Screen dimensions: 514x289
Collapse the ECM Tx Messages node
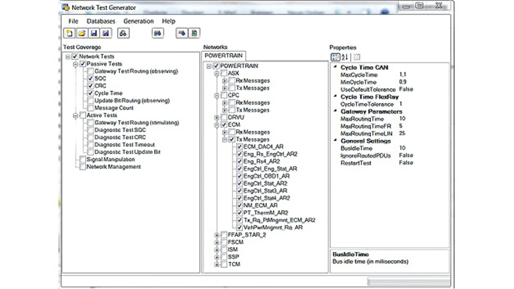(224, 140)
